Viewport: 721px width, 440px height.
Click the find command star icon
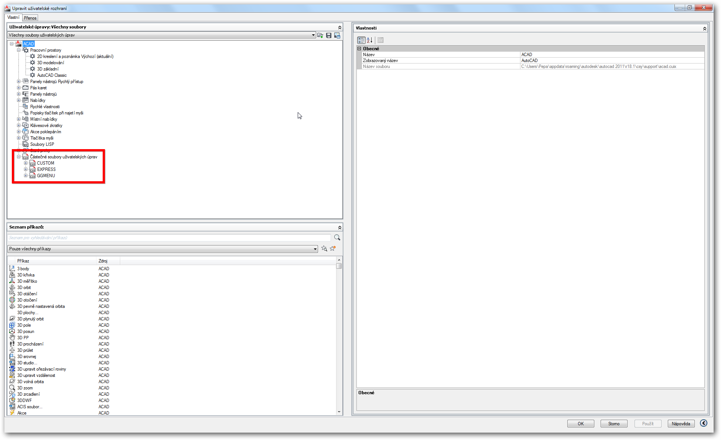point(324,248)
